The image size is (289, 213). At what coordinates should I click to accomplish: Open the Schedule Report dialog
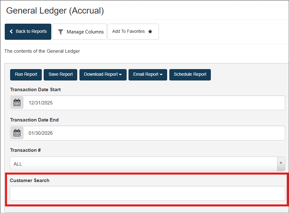(x=190, y=74)
